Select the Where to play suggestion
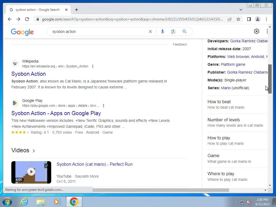 point(237,177)
